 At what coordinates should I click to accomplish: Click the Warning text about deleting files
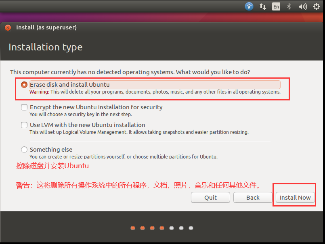(x=155, y=92)
